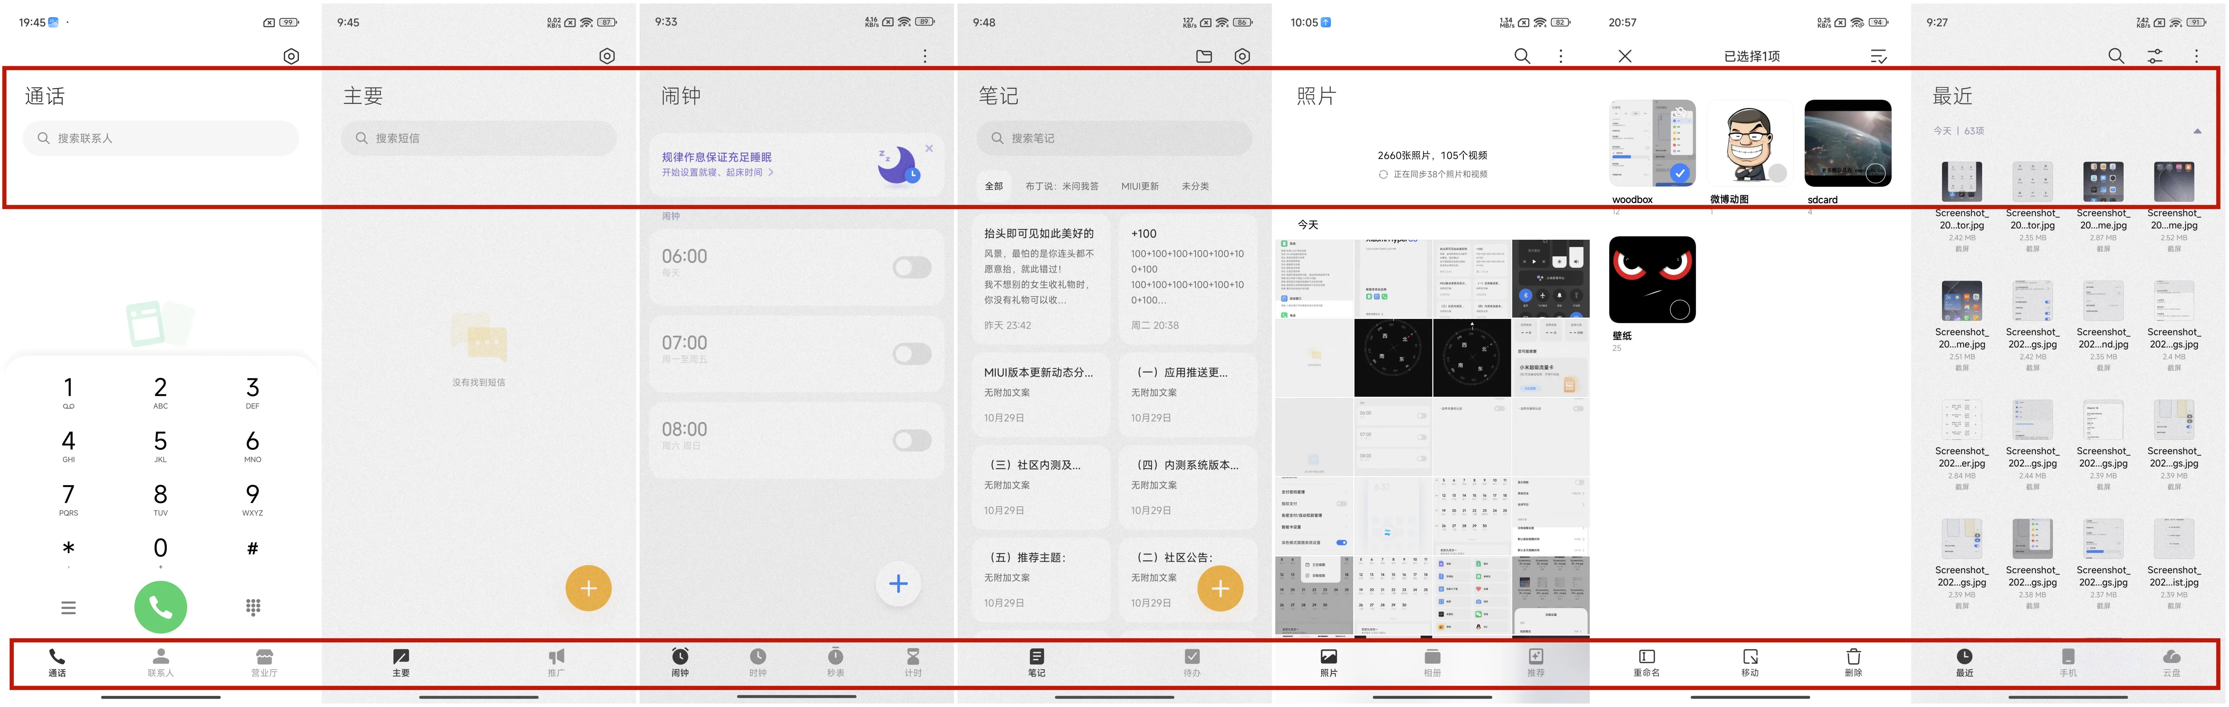This screenshot has width=2229, height=707.
Task: Enable the 08:00 alarm switch
Action: coord(912,440)
